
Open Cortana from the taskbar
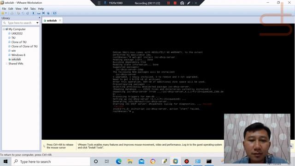[x=96, y=161]
